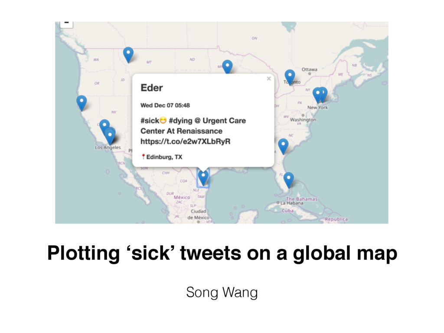Click the Washington city label on map

tap(303, 120)
